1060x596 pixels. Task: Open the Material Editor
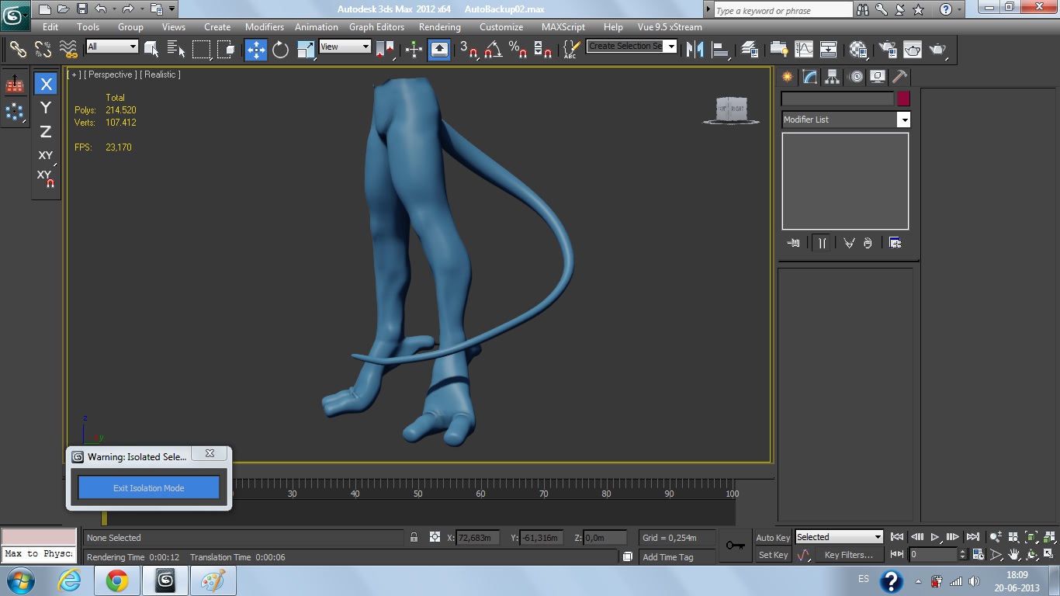pyautogui.click(x=858, y=50)
